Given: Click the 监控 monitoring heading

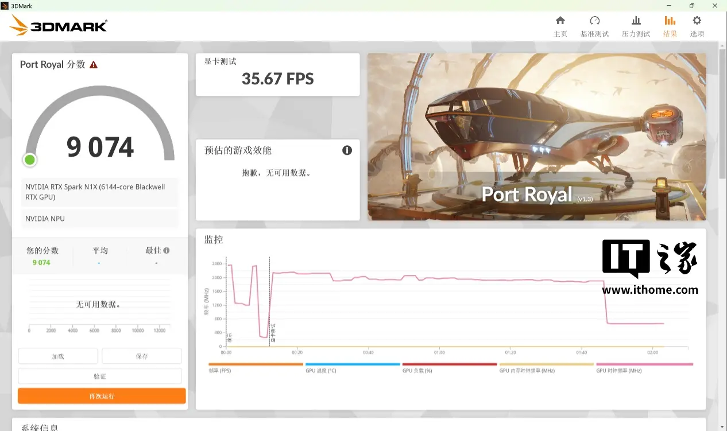Looking at the screenshot, I should pyautogui.click(x=214, y=239).
